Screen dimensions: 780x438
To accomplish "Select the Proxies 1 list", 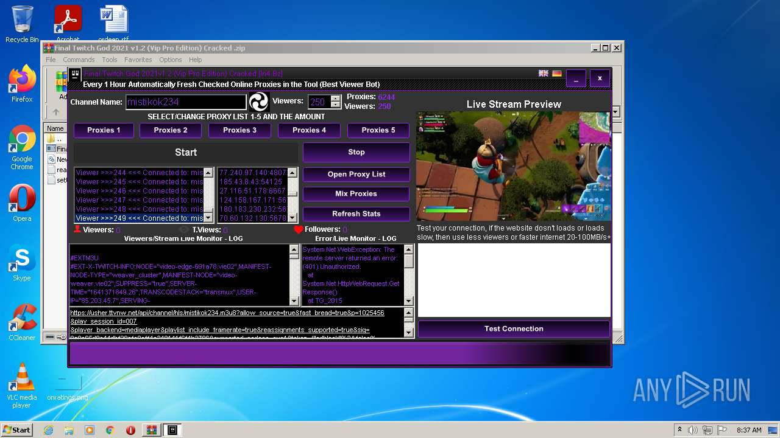I will tap(104, 130).
